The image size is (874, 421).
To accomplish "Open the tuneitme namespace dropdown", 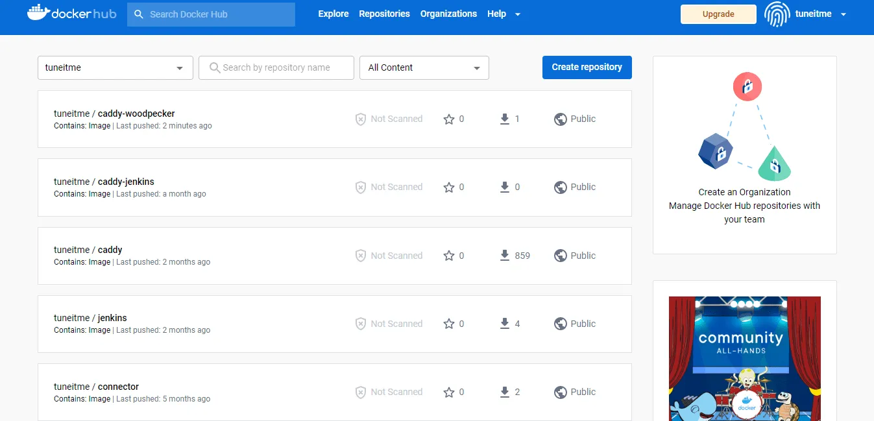I will (115, 67).
